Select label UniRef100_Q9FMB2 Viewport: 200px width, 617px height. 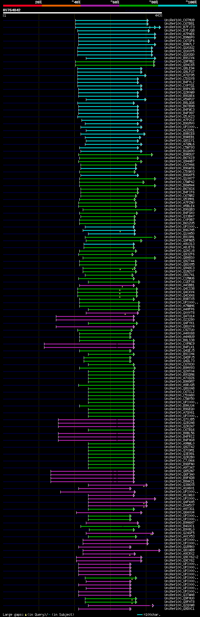coord(179,61)
